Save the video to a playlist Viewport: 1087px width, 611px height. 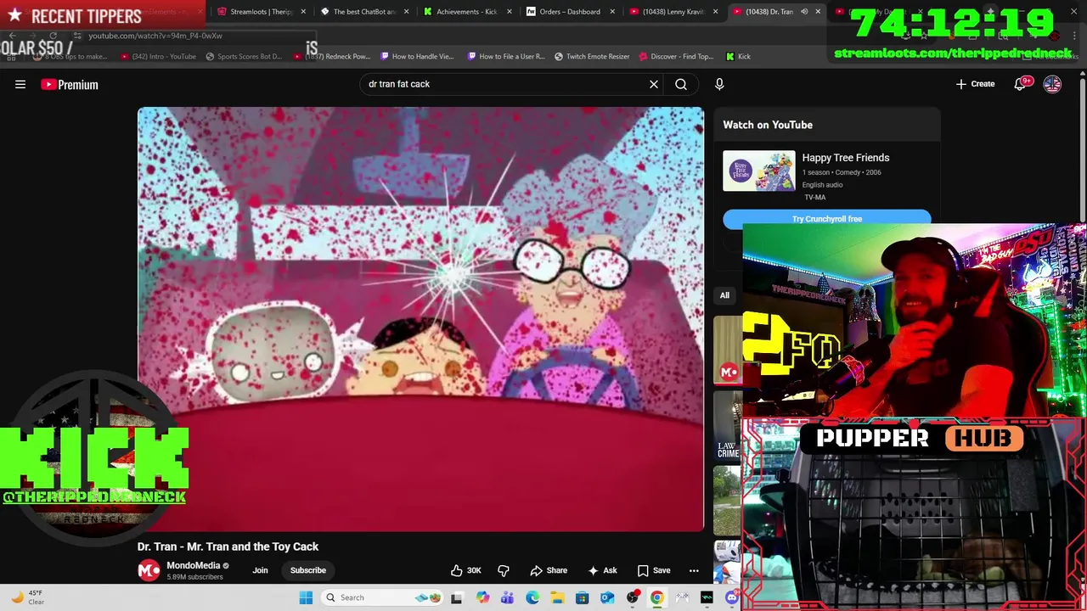tap(654, 570)
